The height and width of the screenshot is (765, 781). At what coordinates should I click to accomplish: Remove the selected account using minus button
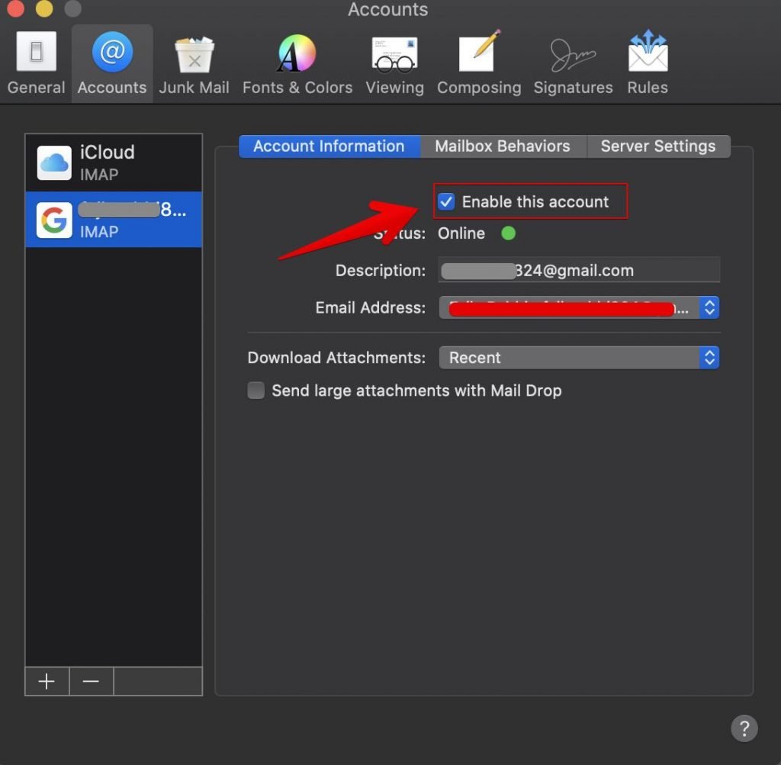point(91,681)
